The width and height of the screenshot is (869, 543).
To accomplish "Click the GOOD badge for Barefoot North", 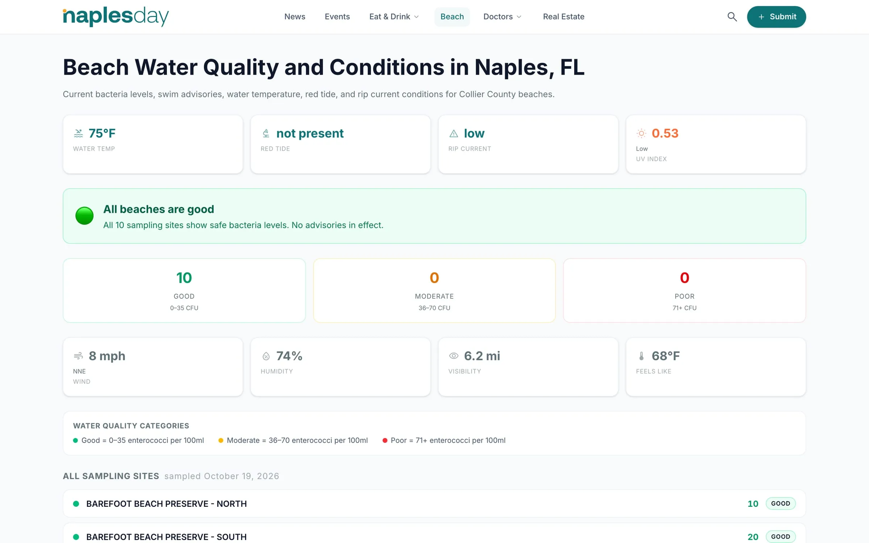I will pos(781,504).
